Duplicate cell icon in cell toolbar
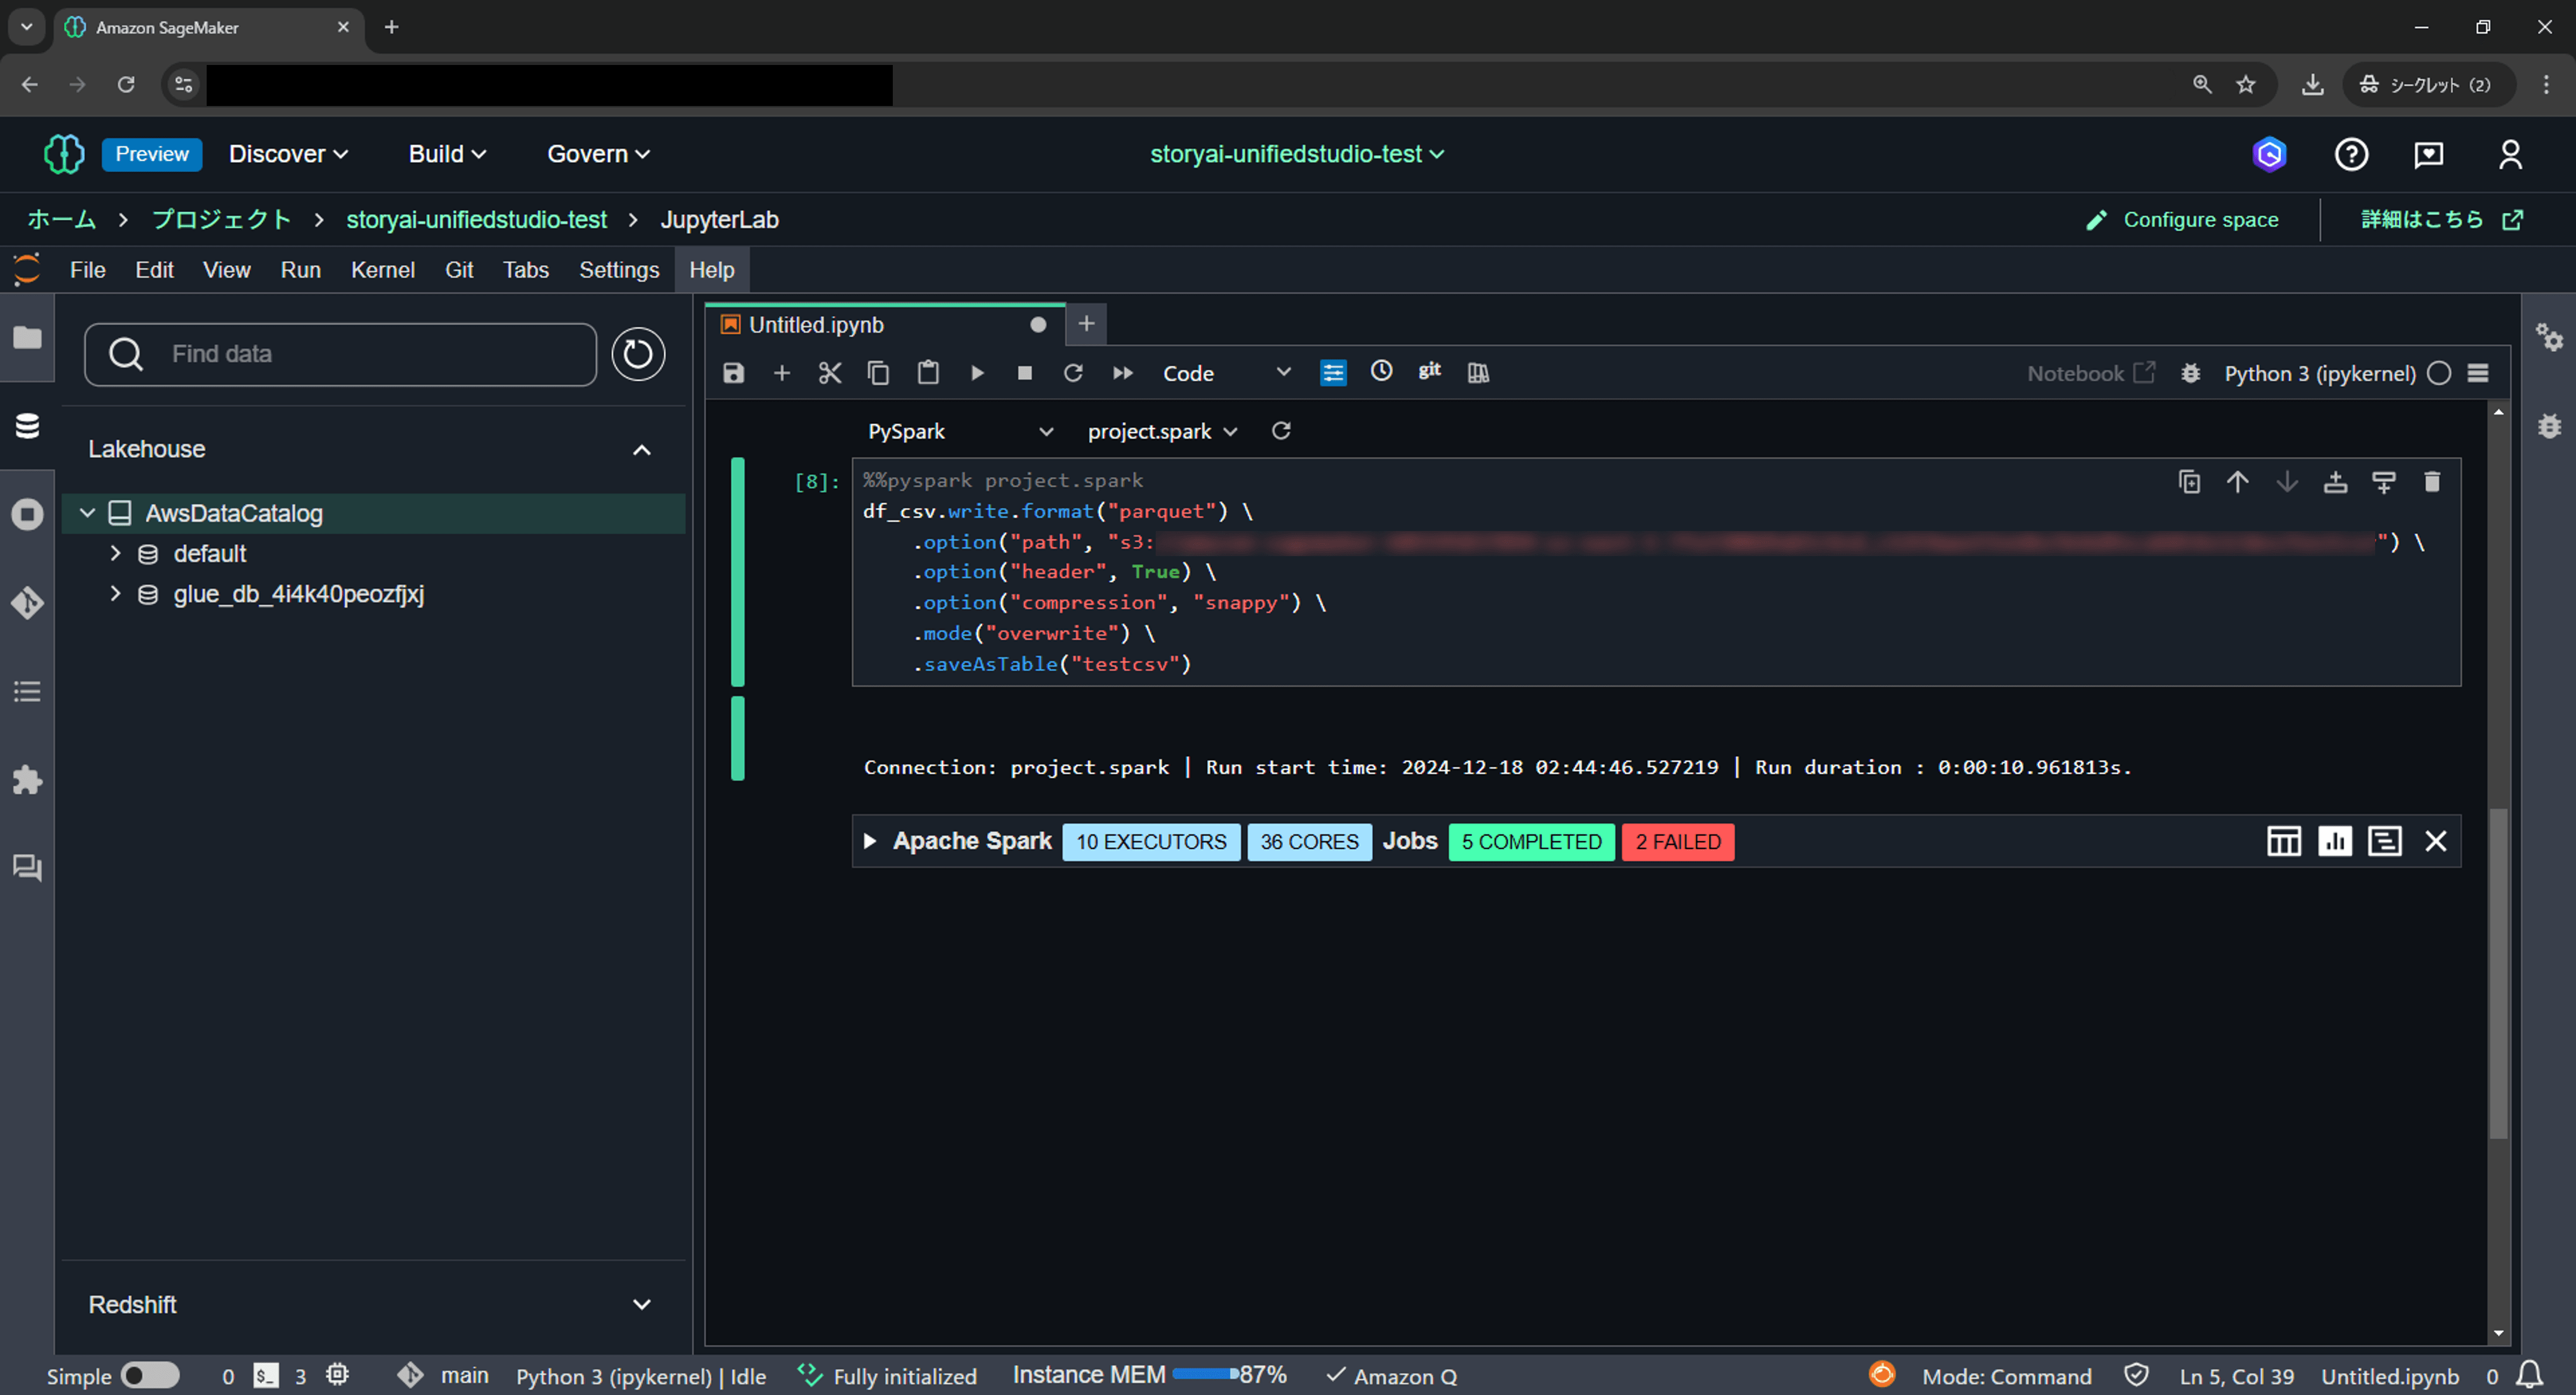 [x=2189, y=482]
